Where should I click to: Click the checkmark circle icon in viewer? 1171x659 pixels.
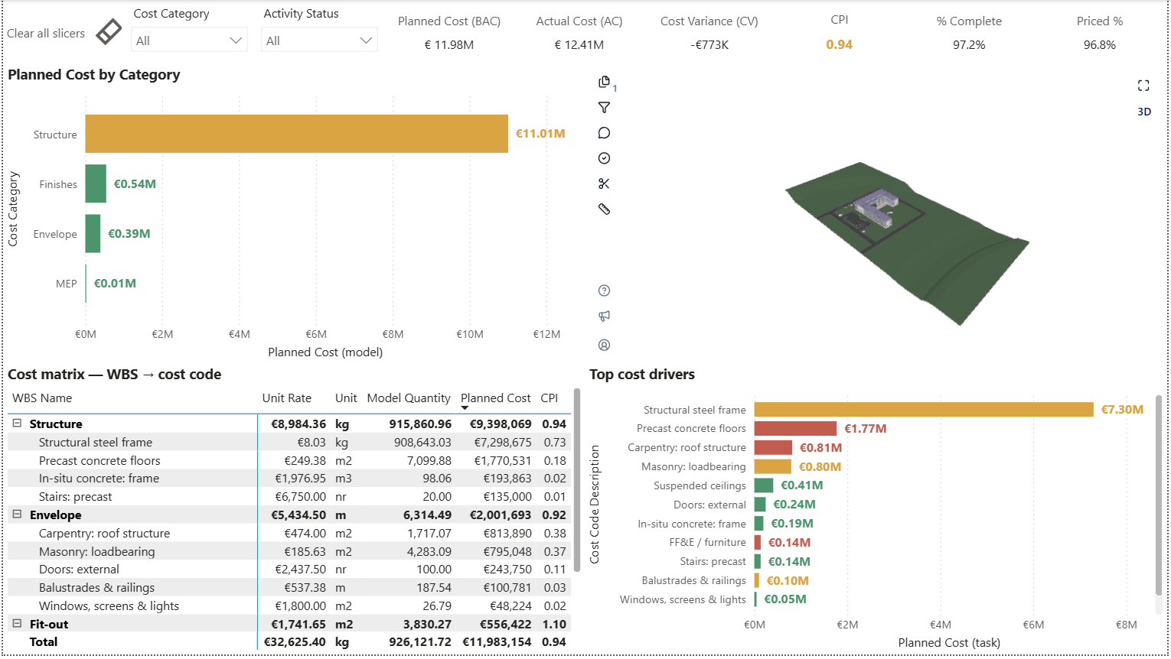[x=605, y=158]
